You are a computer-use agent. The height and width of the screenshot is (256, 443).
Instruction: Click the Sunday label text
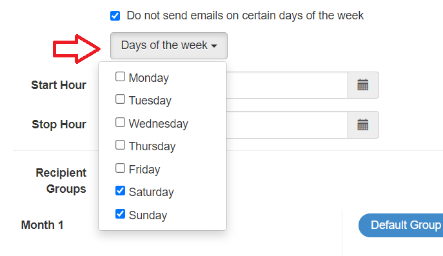pos(148,215)
